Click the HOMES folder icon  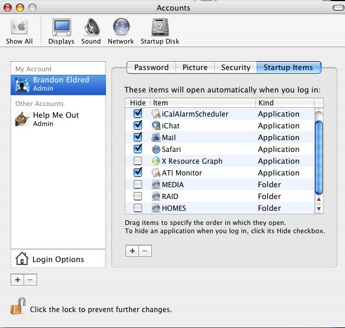point(156,208)
